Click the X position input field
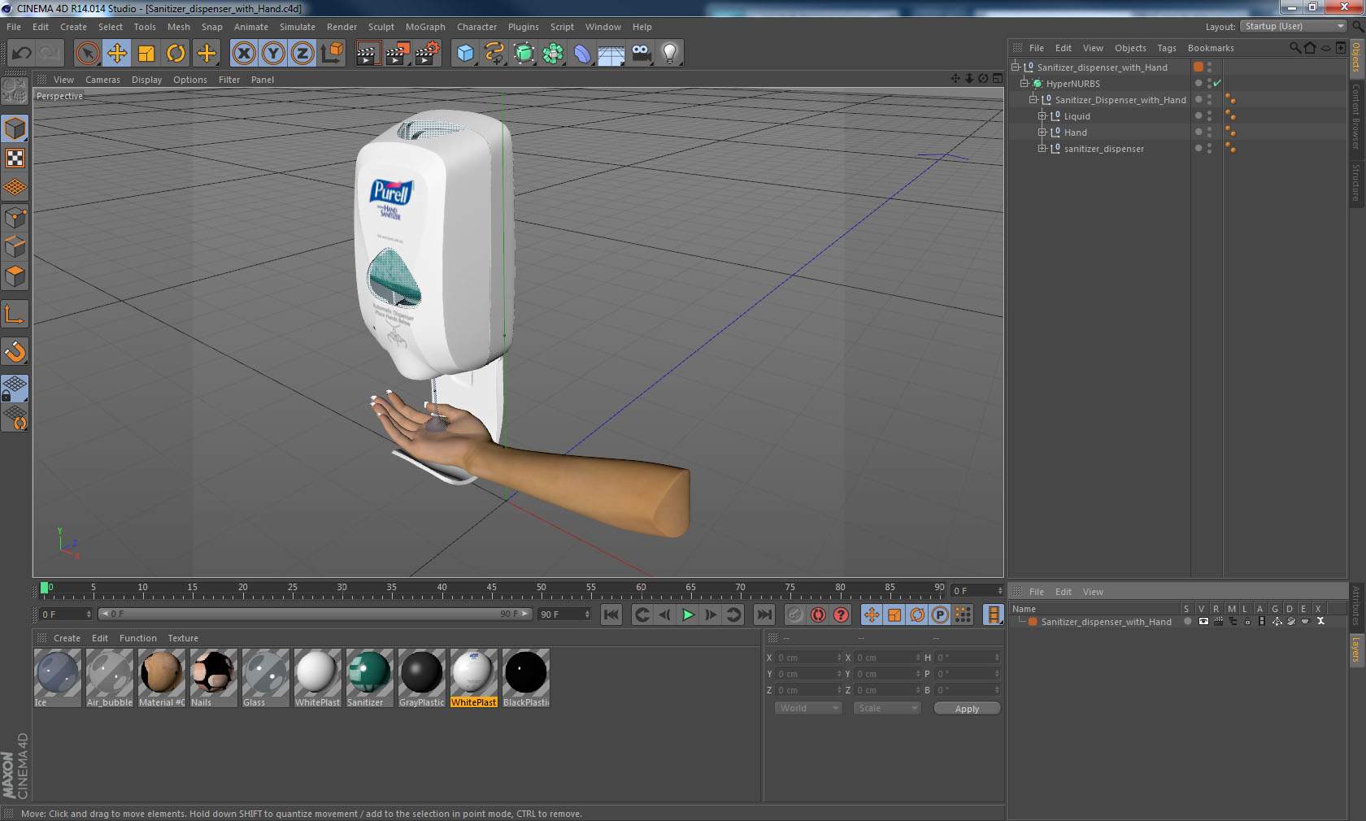This screenshot has height=821, width=1366. (808, 658)
